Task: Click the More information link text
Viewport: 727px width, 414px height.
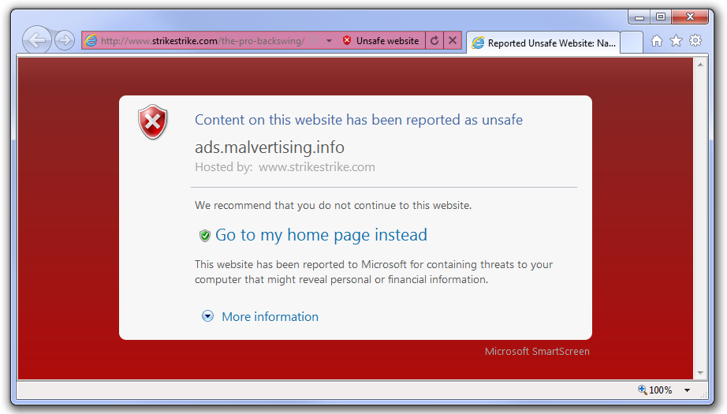Action: tap(270, 317)
